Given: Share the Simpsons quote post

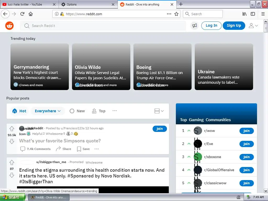Looking at the screenshot, I should (x=63, y=149).
